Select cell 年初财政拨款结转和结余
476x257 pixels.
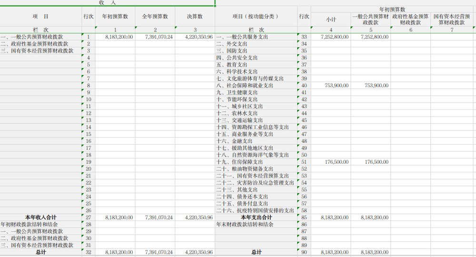click(40, 225)
